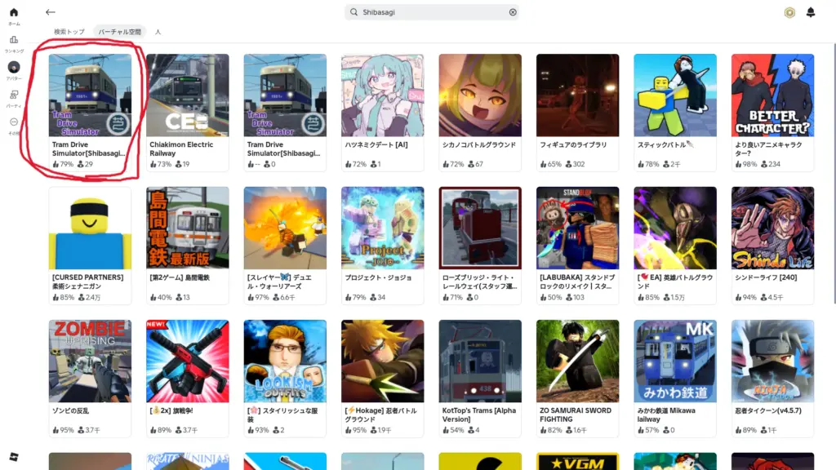Open the Robux balance icon

[789, 12]
